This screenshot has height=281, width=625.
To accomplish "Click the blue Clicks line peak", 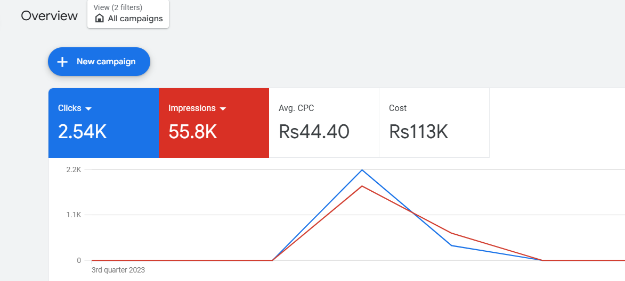I will click(x=362, y=170).
